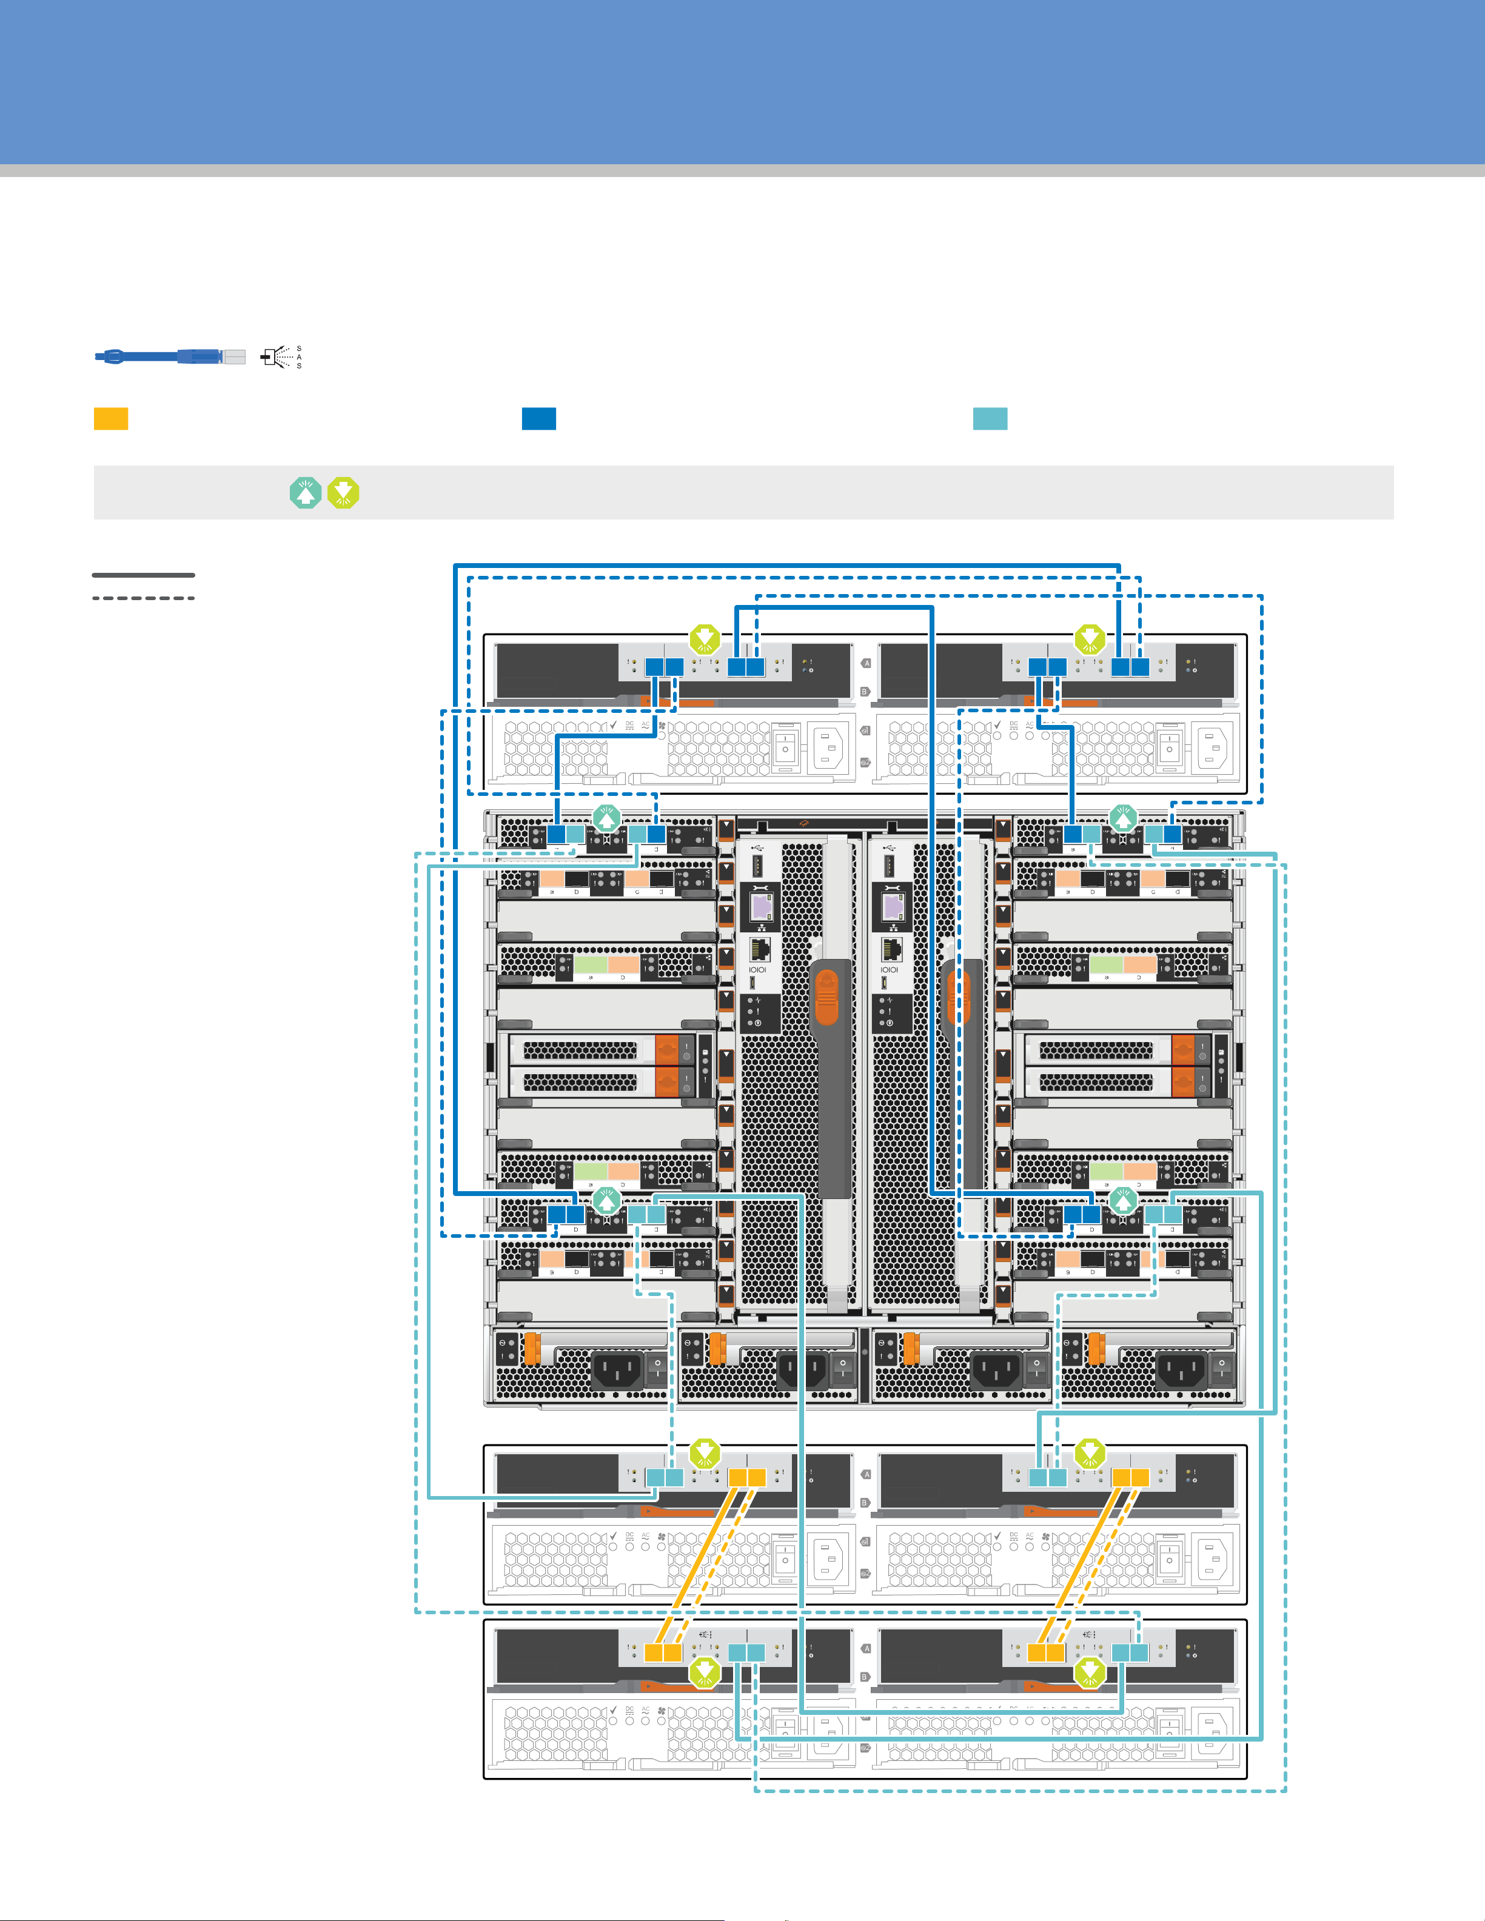Click the SAS connector symbol beside the blue cable
The height and width of the screenshot is (1921, 1485).
click(x=281, y=357)
